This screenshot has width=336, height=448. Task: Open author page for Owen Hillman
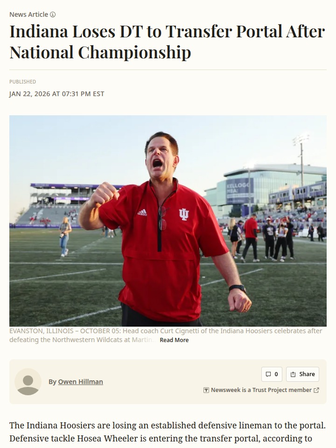(80, 382)
